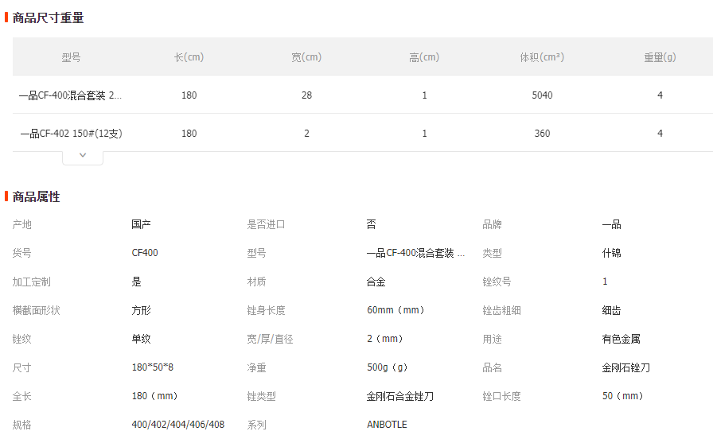Click the 锉纹号 label
The width and height of the screenshot is (713, 439).
pyautogui.click(x=497, y=282)
